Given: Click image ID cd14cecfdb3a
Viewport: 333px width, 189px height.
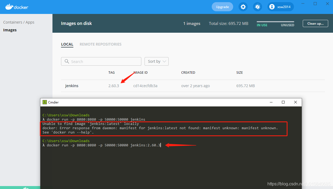Looking at the screenshot, I should pyautogui.click(x=145, y=86).
